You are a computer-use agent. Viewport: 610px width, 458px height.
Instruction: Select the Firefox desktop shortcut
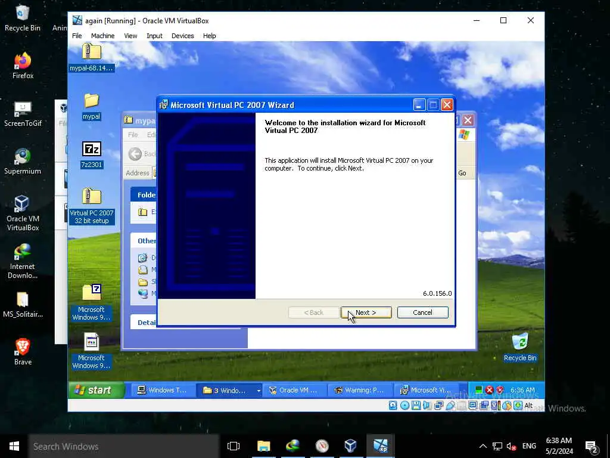(23, 66)
